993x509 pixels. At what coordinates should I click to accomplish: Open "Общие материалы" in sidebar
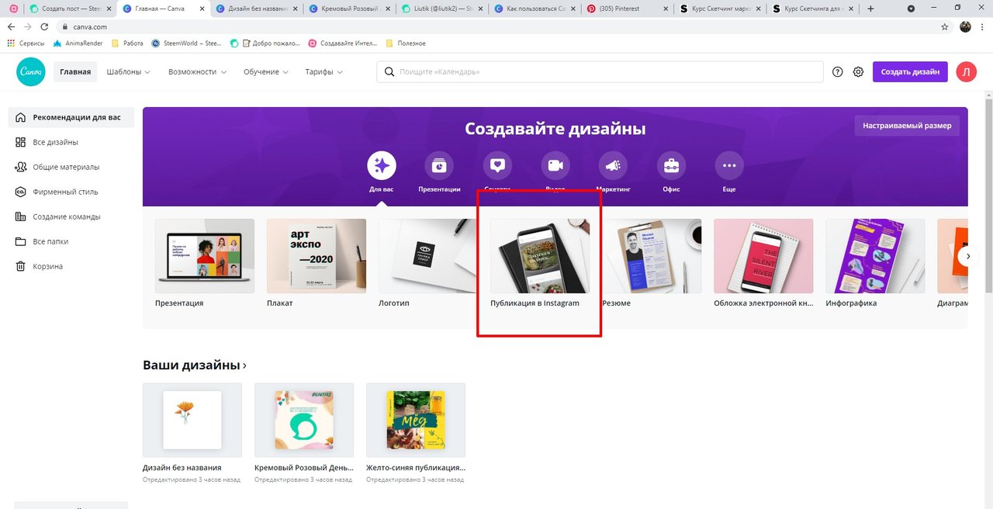71,167
